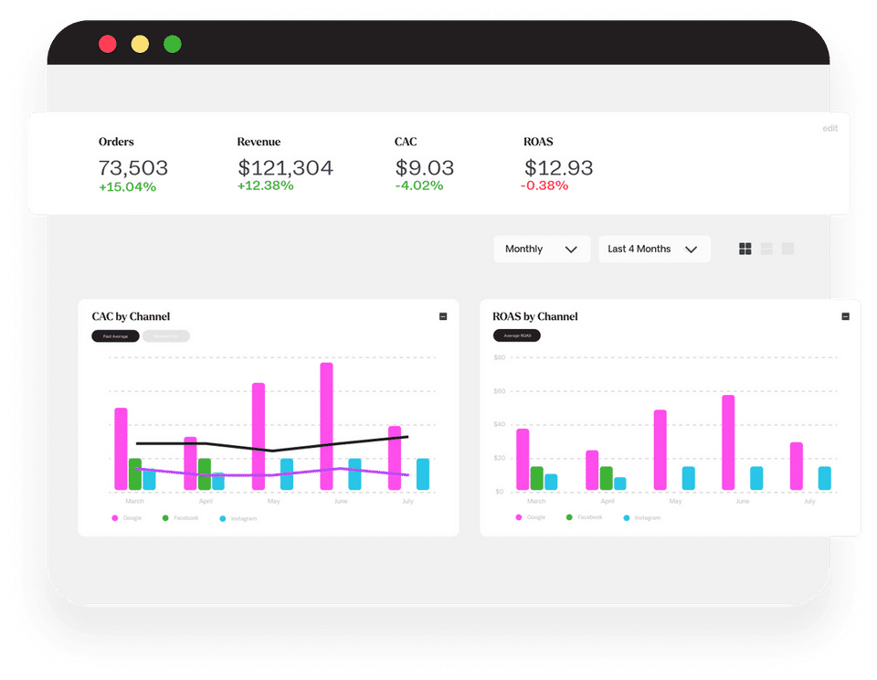Viewport: 877px width, 680px height.
Task: Select the pink Google June bar in ROAS chart
Action: tap(728, 442)
